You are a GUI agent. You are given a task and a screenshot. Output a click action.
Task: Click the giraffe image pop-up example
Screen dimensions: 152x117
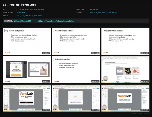pos(39,70)
